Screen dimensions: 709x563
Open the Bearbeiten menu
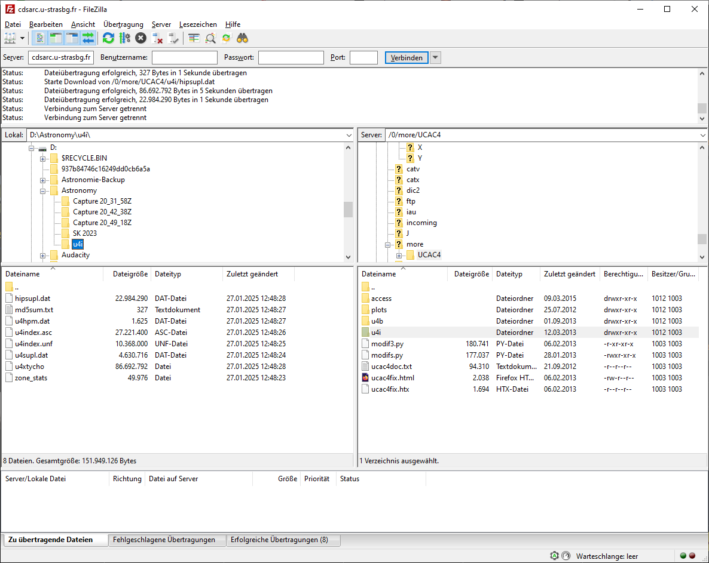[45, 24]
